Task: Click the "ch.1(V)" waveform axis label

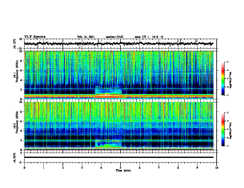Action: click(x=15, y=44)
